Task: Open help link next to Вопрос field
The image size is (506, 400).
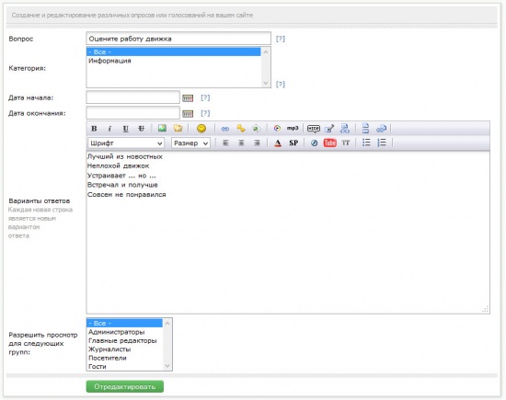Action: pyautogui.click(x=281, y=39)
